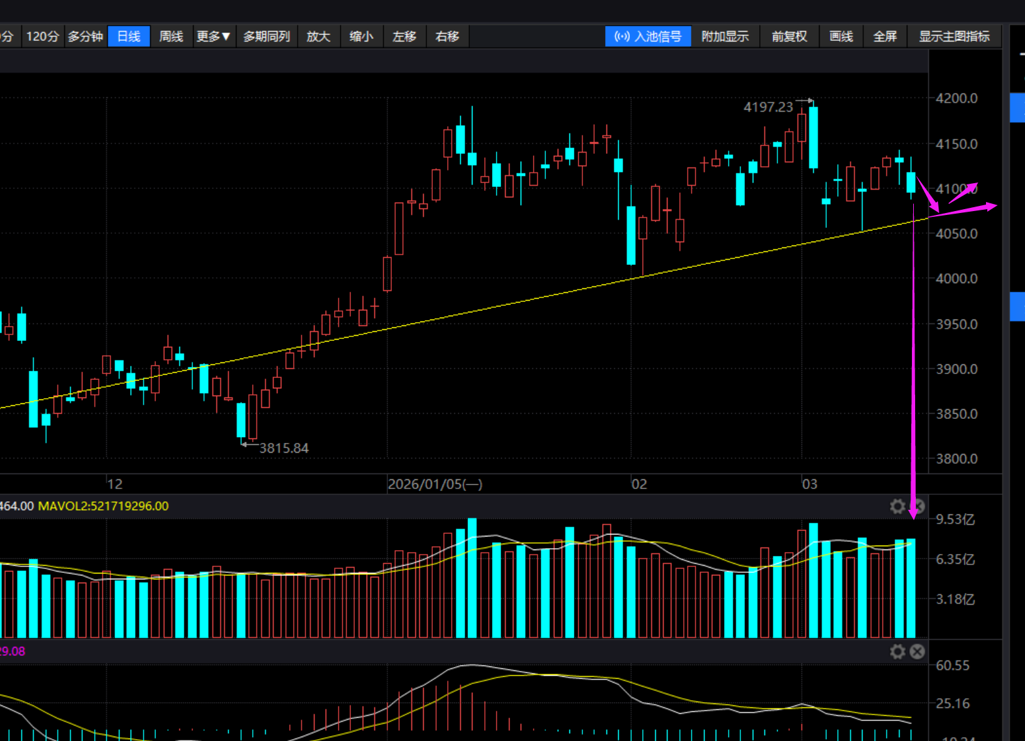Click 缩小 to zoom out chart

361,36
